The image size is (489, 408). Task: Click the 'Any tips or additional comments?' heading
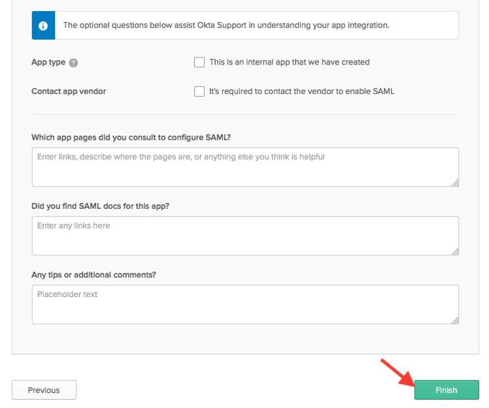(93, 275)
